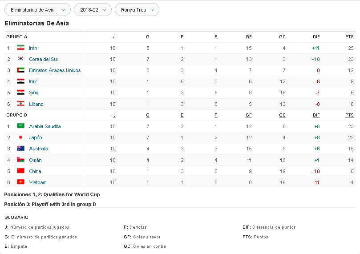Click the China flag icon
Screen dimensions: 360x254
[20, 171]
